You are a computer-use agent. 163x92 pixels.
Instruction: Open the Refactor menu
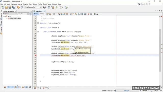coord(25,4)
